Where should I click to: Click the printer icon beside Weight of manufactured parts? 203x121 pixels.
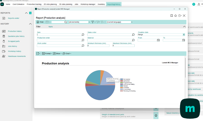(156, 115)
